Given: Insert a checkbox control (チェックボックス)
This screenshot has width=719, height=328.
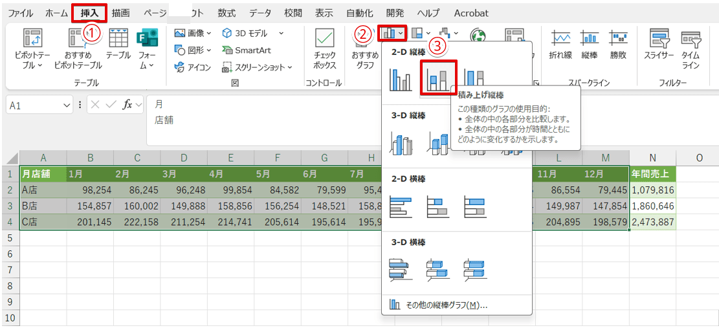Looking at the screenshot, I should click(325, 49).
